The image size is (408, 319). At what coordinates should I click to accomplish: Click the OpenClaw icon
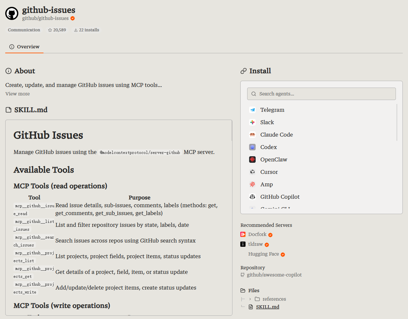point(252,159)
